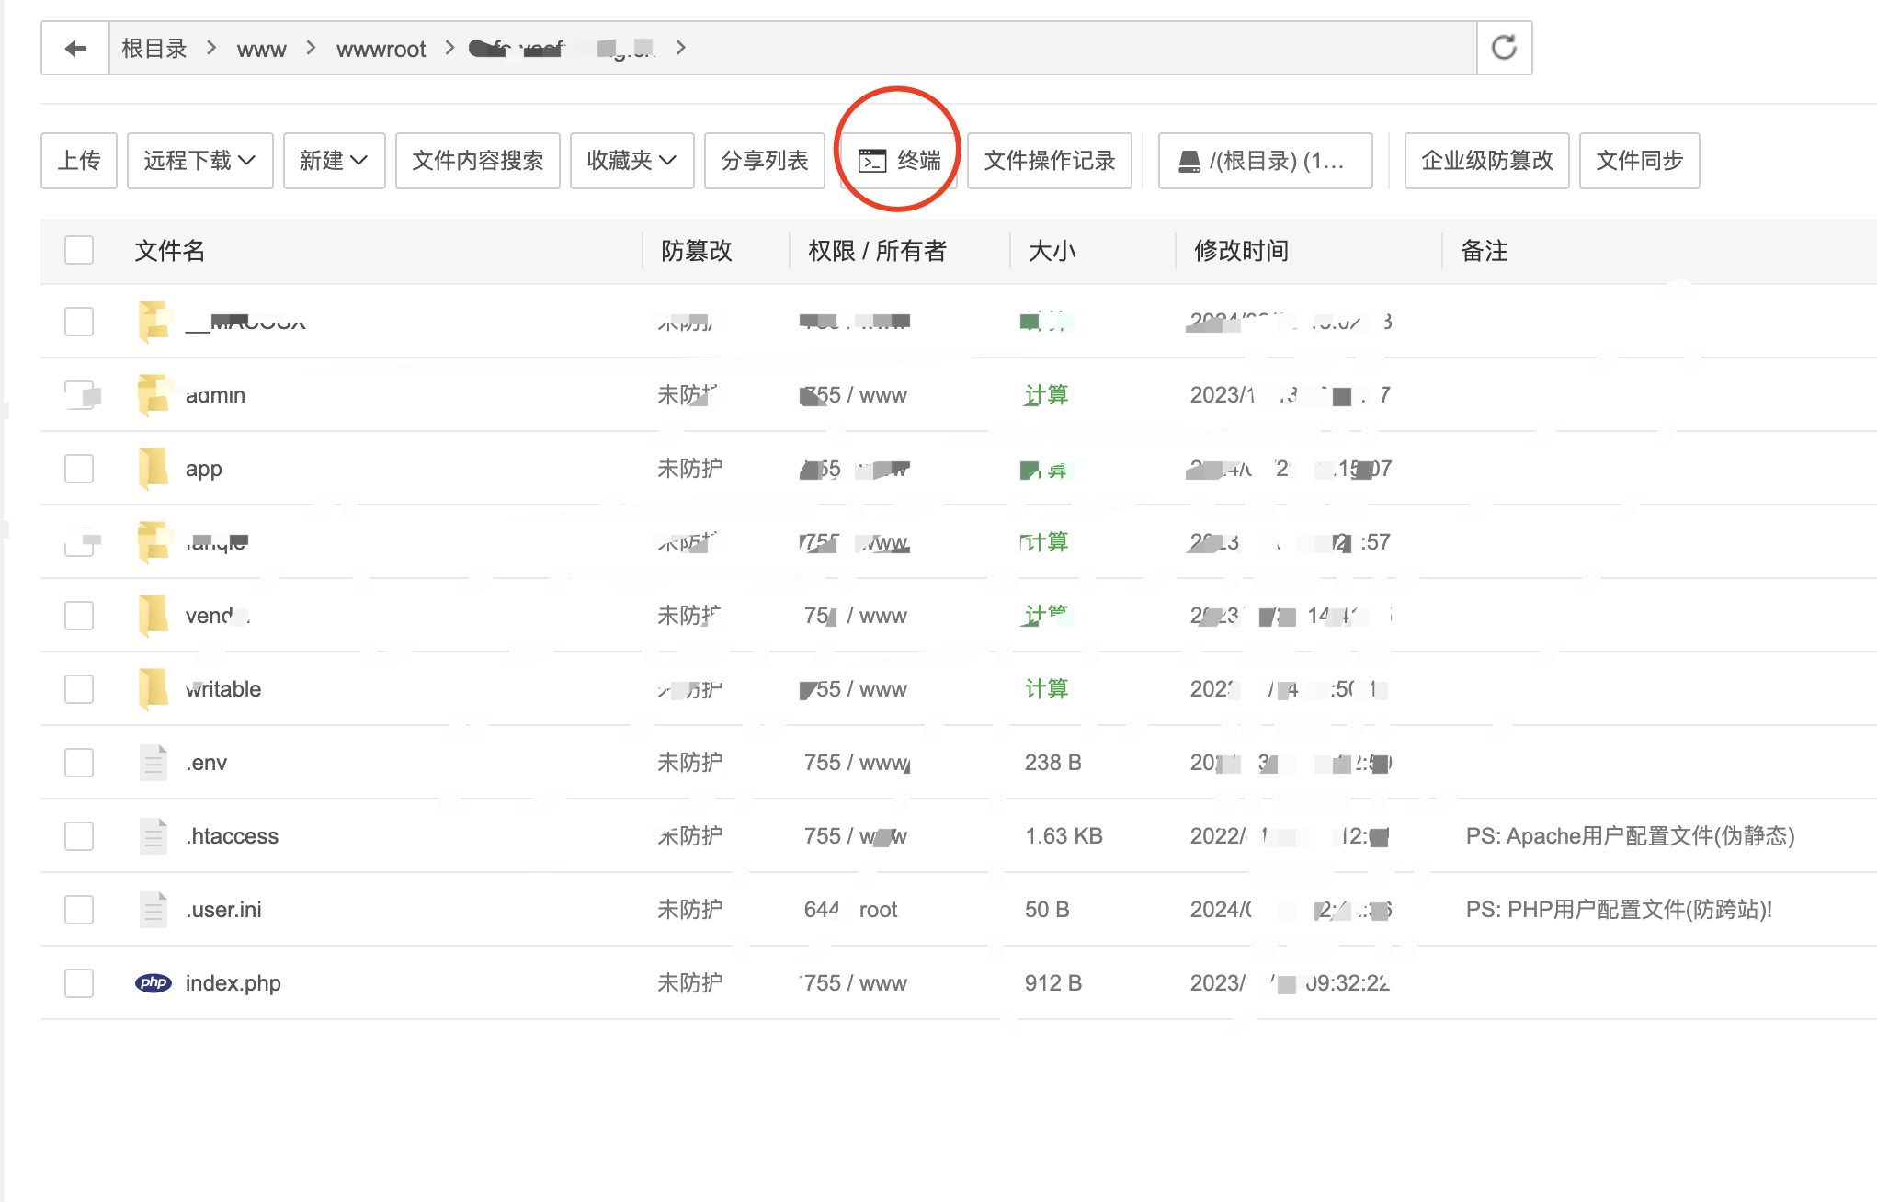Image resolution: width=1877 pixels, height=1202 pixels.
Task: Toggle the select-all checkbox in header
Action: tap(79, 250)
